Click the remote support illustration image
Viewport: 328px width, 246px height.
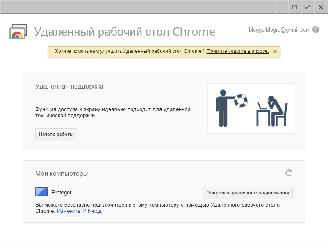[251, 108]
